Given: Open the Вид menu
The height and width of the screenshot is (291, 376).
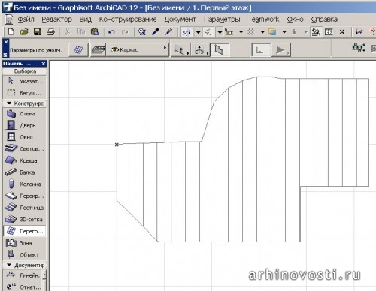Looking at the screenshot, I should (x=86, y=19).
